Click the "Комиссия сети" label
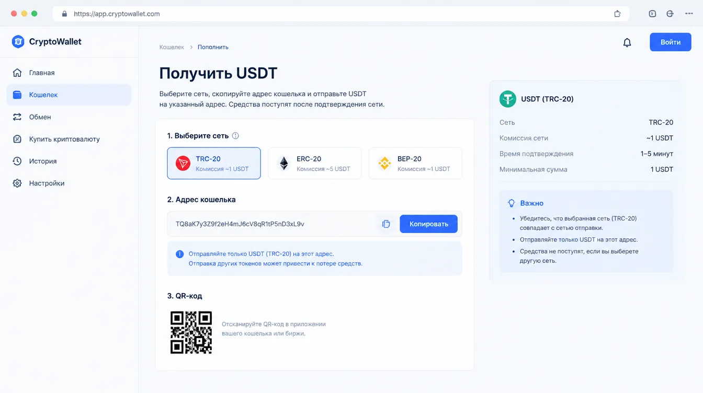The width and height of the screenshot is (703, 393). point(524,138)
